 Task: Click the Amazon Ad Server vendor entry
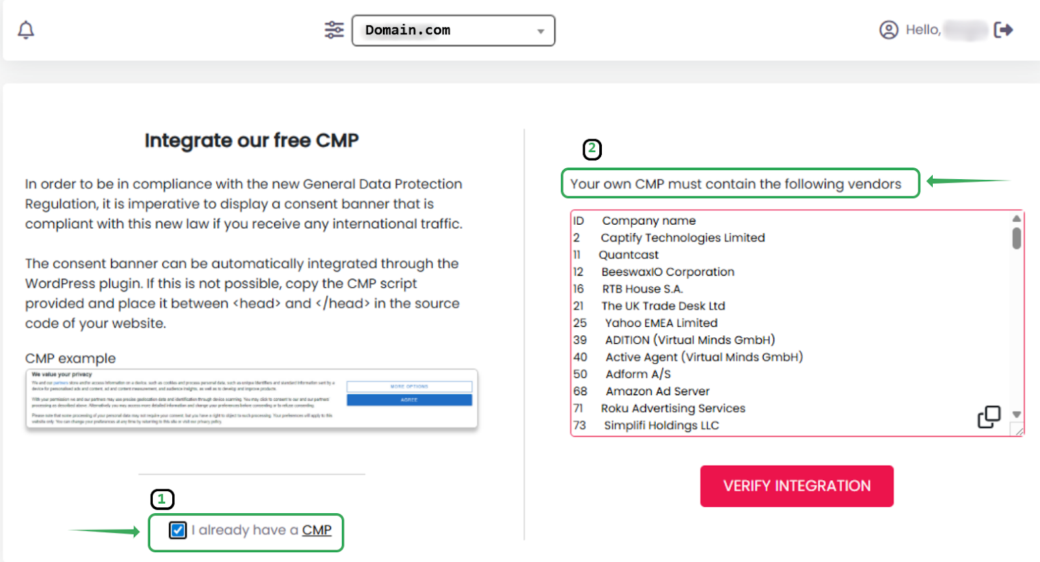tap(657, 391)
